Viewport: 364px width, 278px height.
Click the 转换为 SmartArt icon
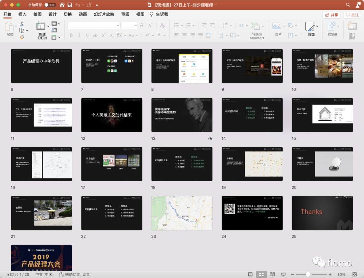pos(257,30)
